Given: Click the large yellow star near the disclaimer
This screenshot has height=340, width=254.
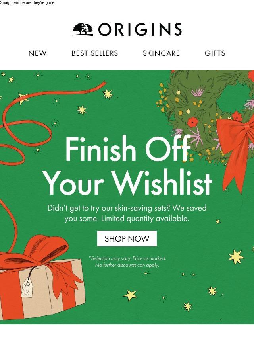Looking at the screenshot, I should (236, 257).
